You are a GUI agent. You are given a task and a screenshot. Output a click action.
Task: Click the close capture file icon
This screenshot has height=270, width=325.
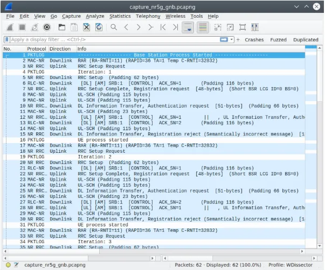point(86,27)
